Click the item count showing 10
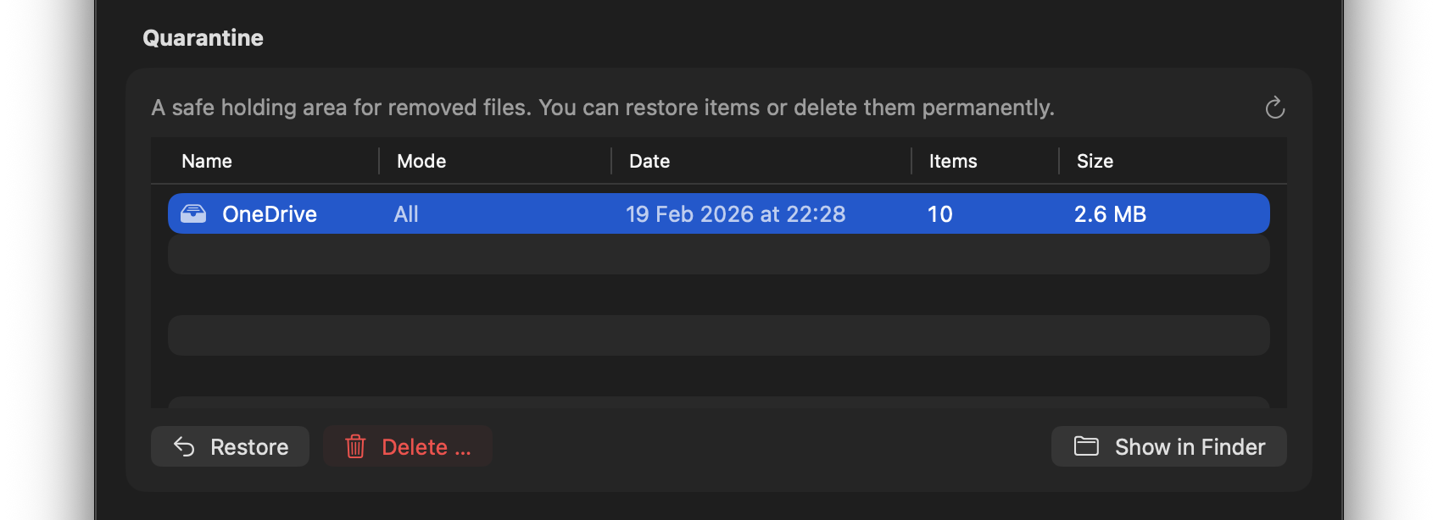Image resolution: width=1438 pixels, height=520 pixels. pos(939,213)
